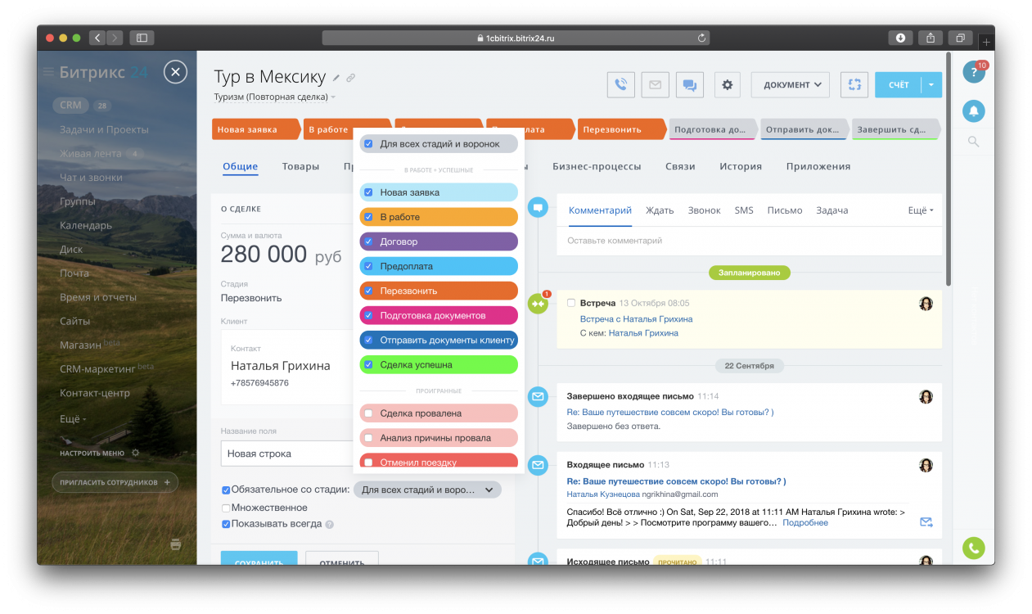
Task: Click the green phone dial button
Action: click(974, 548)
